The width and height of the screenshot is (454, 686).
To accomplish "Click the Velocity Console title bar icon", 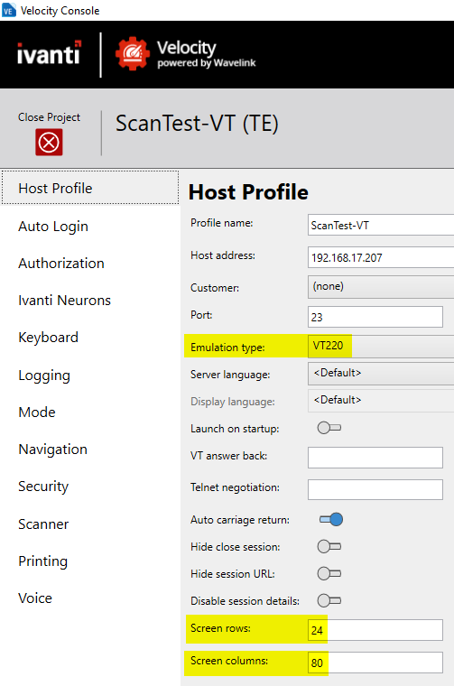I will tap(9, 10).
